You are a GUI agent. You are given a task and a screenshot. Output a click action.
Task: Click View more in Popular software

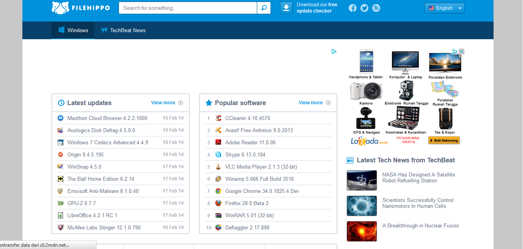pos(315,103)
